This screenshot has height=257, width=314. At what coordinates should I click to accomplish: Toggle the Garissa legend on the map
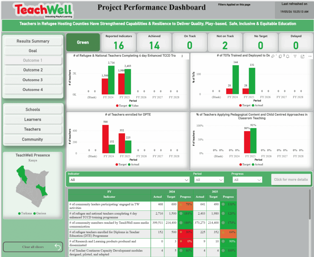pos(40,214)
